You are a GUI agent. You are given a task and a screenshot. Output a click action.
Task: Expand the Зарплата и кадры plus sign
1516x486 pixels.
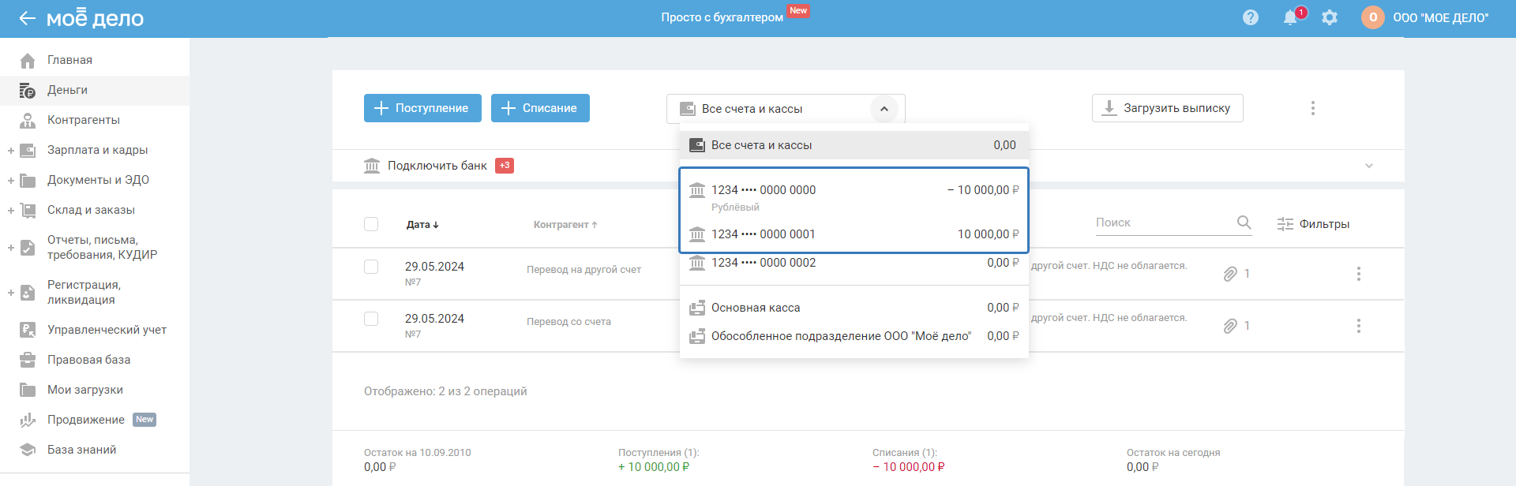tap(11, 150)
